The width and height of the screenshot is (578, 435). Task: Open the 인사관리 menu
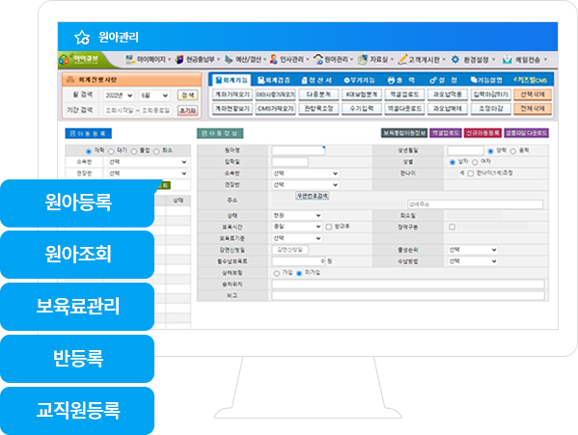pyautogui.click(x=289, y=59)
